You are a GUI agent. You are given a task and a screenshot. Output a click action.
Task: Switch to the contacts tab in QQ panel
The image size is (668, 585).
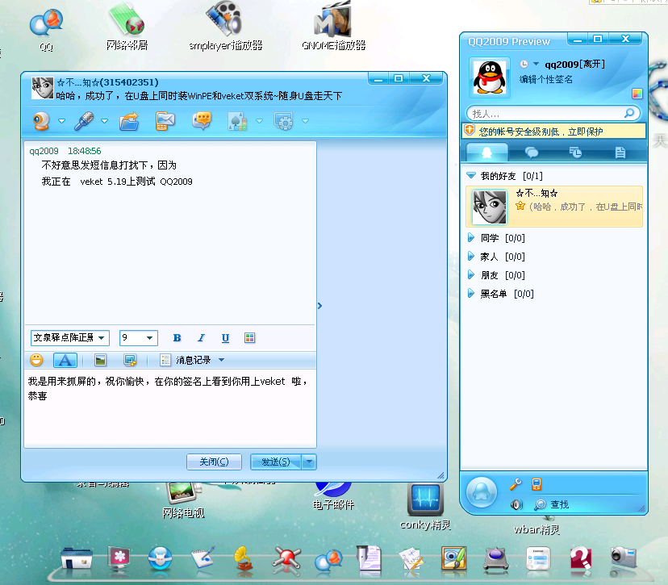click(487, 153)
